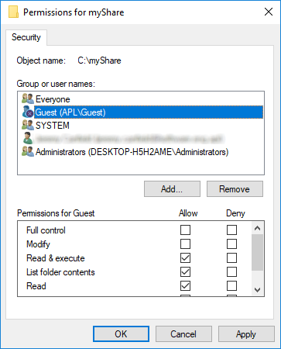Uncheck Allow for Read permission
281x349 pixels.
coord(185,286)
